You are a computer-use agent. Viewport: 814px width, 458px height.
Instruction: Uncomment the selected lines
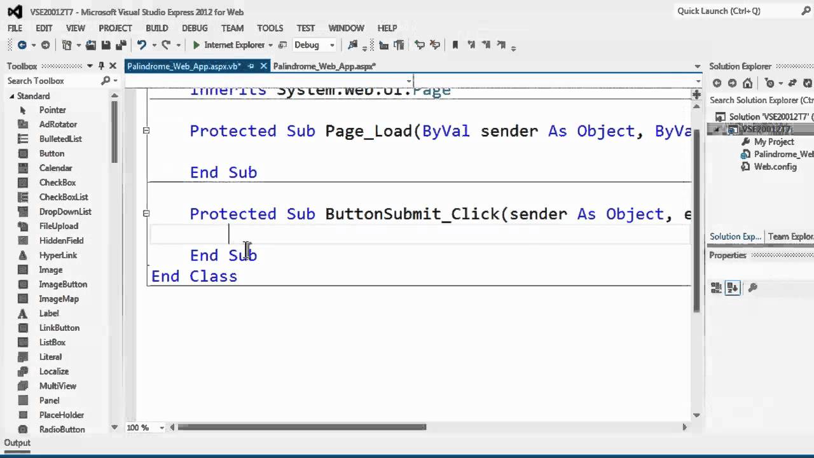[435, 45]
